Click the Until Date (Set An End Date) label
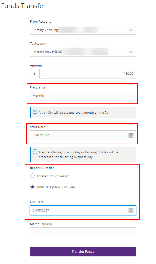 pyautogui.click(x=56, y=187)
